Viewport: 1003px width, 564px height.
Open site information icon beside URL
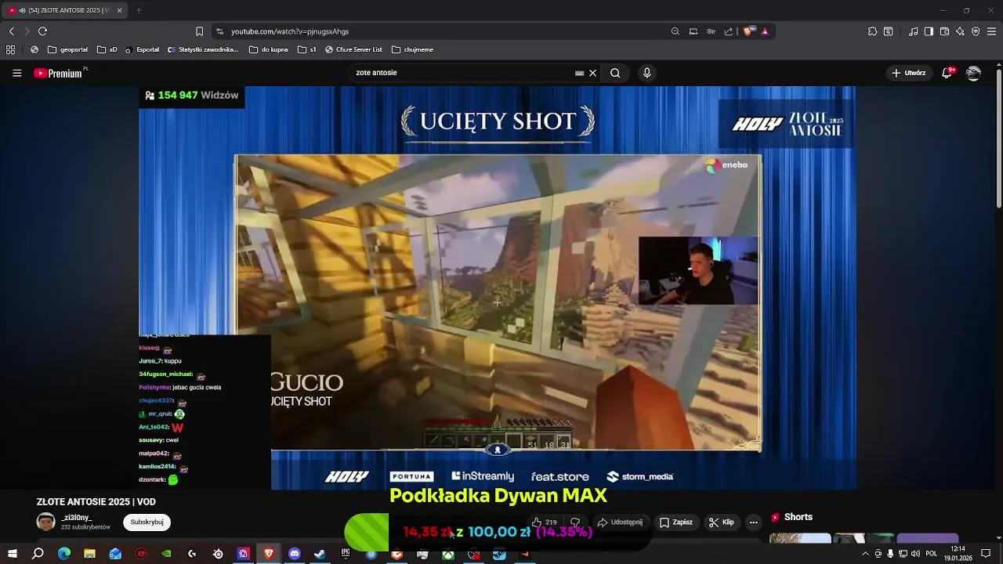[220, 31]
